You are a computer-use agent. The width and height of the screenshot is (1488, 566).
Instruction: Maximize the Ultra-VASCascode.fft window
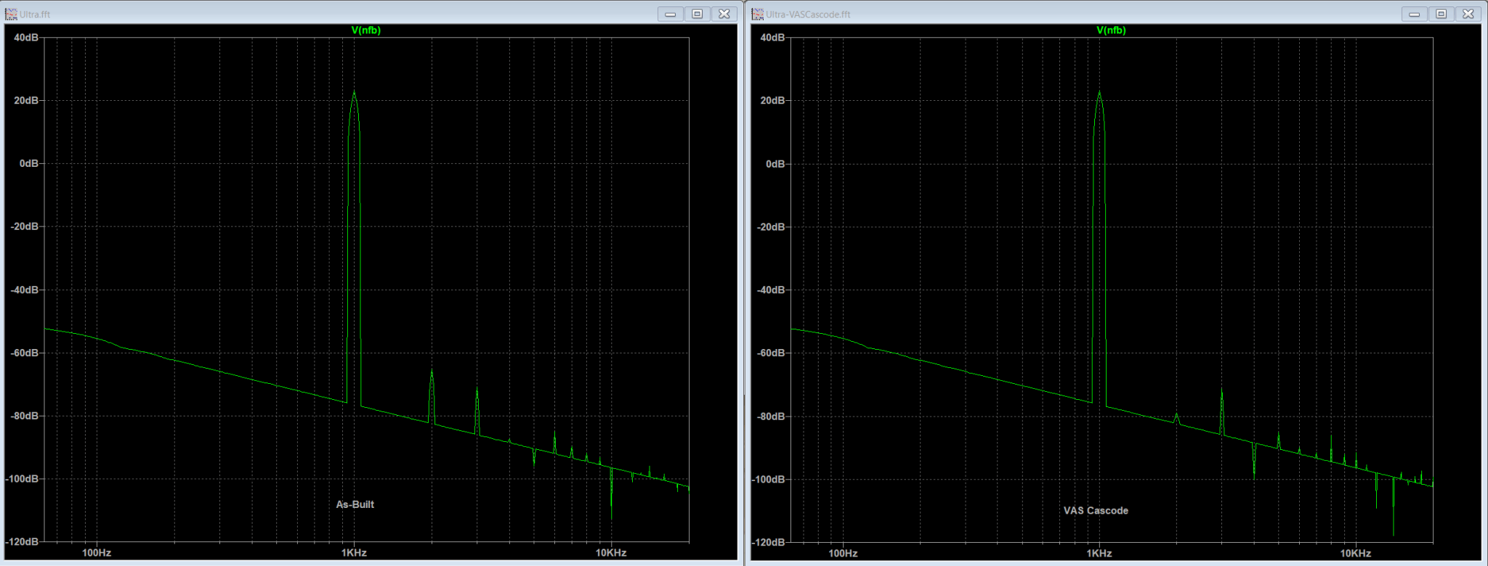point(1441,14)
